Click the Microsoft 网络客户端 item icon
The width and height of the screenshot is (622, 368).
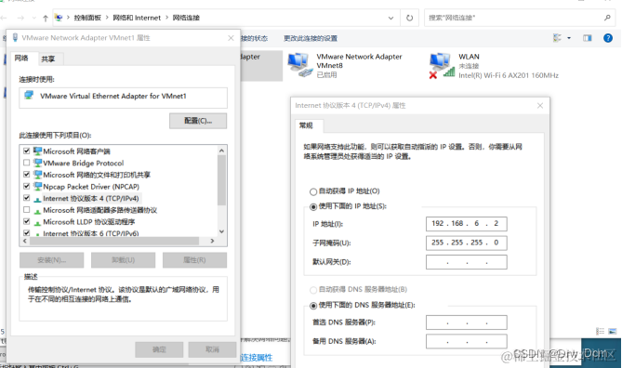pos(38,151)
